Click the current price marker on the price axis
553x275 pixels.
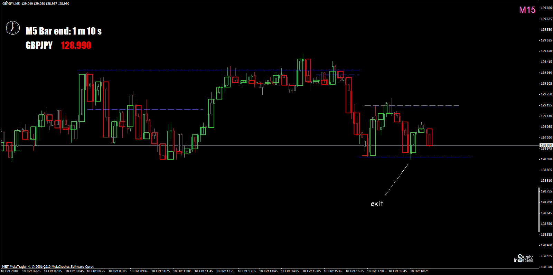tap(546, 145)
